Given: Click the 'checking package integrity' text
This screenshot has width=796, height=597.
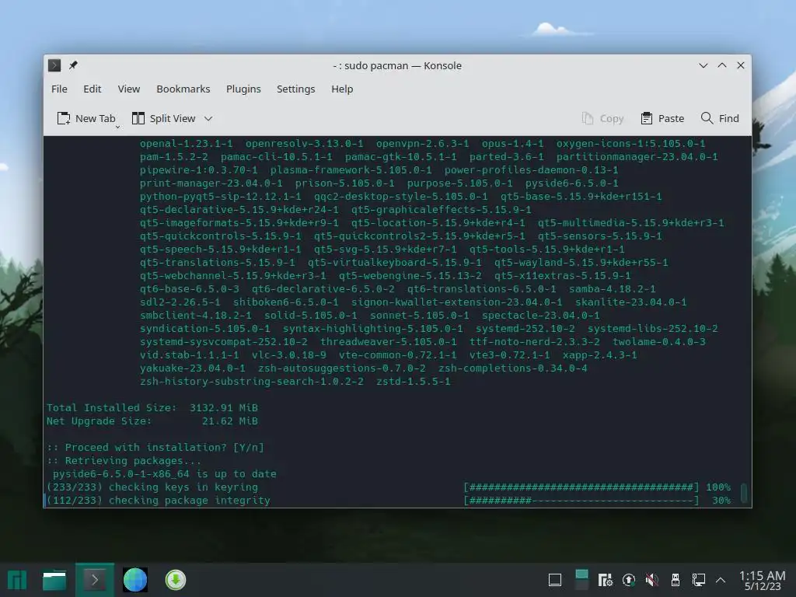Looking at the screenshot, I should (x=190, y=501).
